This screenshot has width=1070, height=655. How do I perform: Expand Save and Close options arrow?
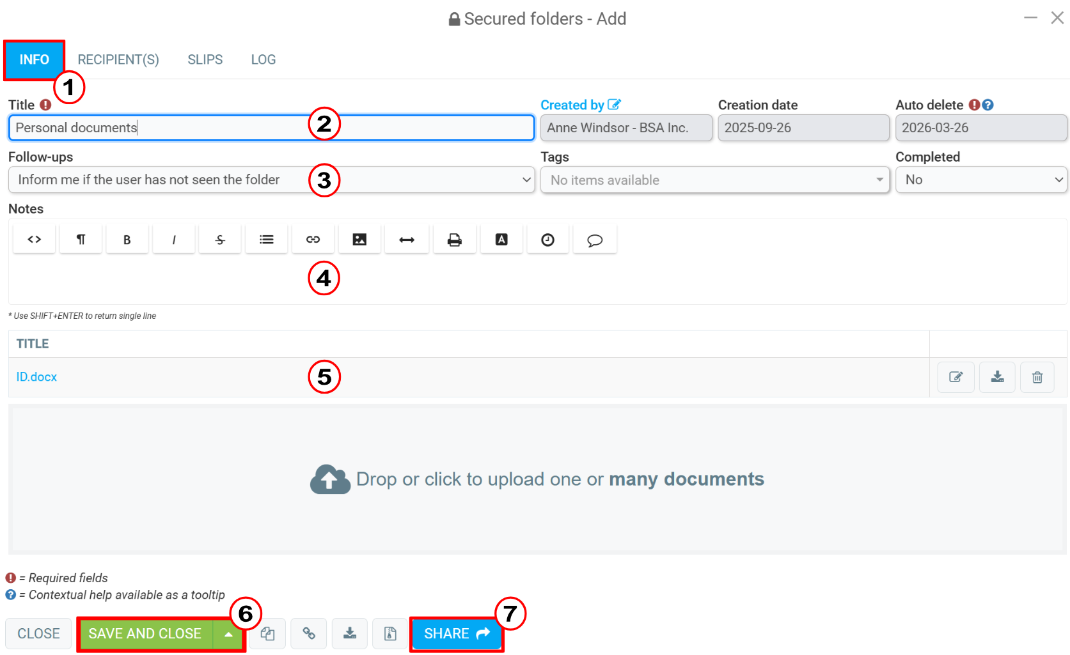(228, 634)
